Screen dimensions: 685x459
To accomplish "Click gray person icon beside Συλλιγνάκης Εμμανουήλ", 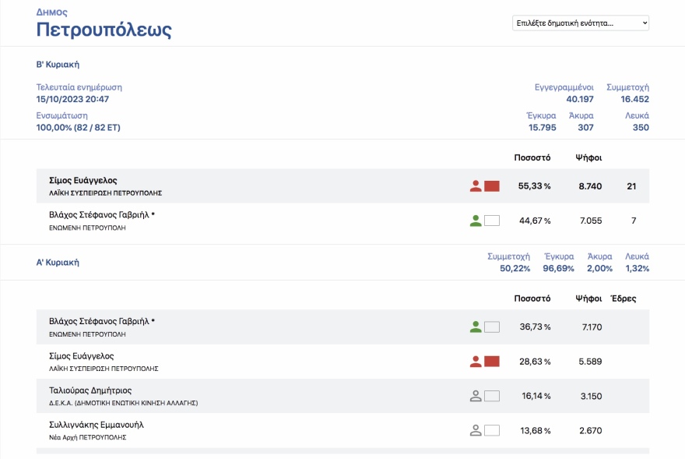I will coord(476,430).
